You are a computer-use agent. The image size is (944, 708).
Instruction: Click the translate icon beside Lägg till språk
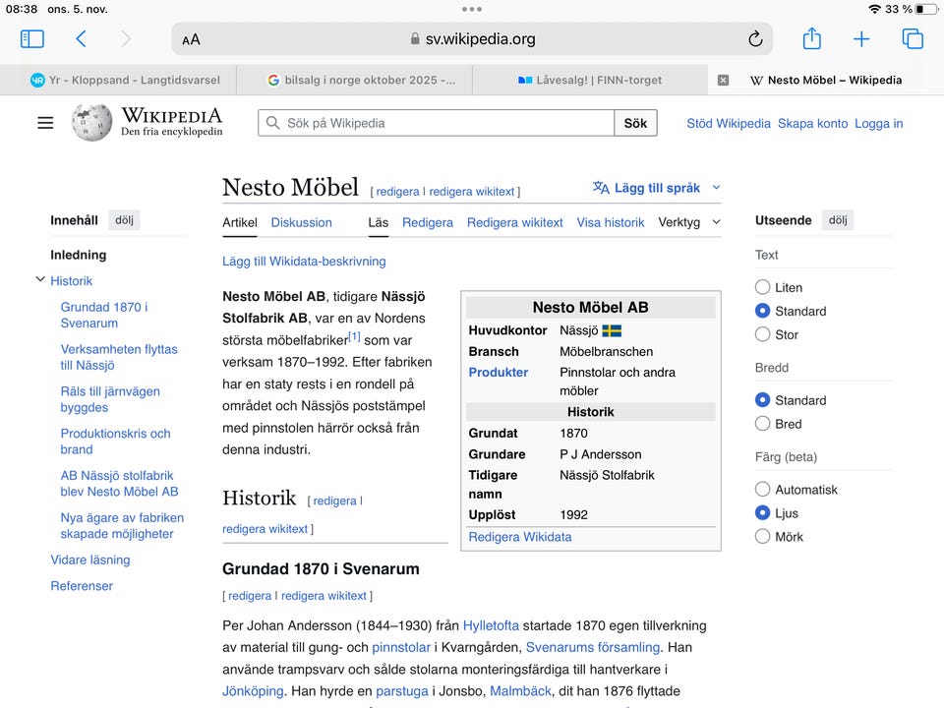[x=601, y=187]
